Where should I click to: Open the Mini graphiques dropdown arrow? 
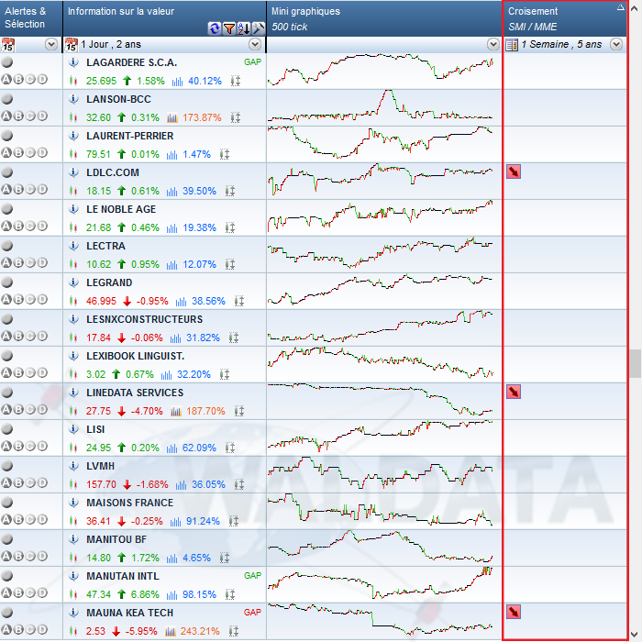[x=493, y=44]
